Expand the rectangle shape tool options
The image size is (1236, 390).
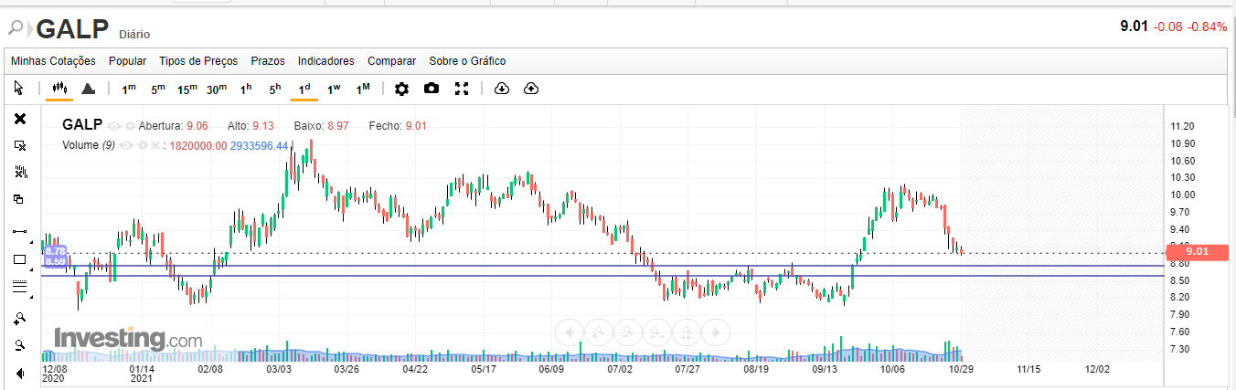coord(32,270)
